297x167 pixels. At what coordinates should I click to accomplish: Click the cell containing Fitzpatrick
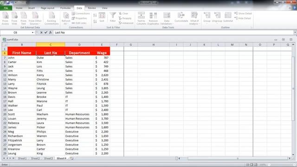coord(22,140)
